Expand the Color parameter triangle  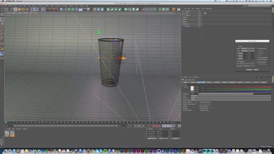pos(183,87)
